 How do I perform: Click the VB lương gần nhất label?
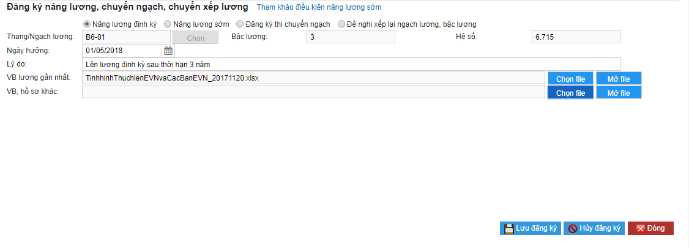click(x=39, y=78)
